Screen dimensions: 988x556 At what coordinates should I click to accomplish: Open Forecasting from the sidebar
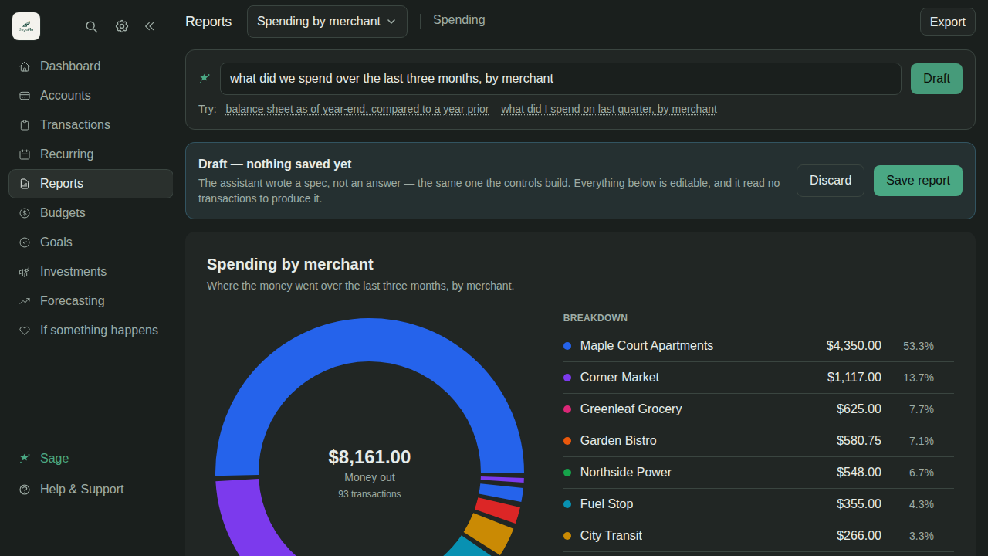(90, 301)
